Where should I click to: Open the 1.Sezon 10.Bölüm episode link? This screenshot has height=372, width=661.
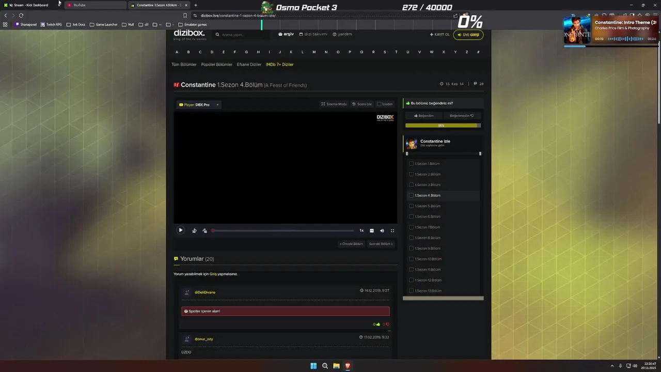pos(428,259)
